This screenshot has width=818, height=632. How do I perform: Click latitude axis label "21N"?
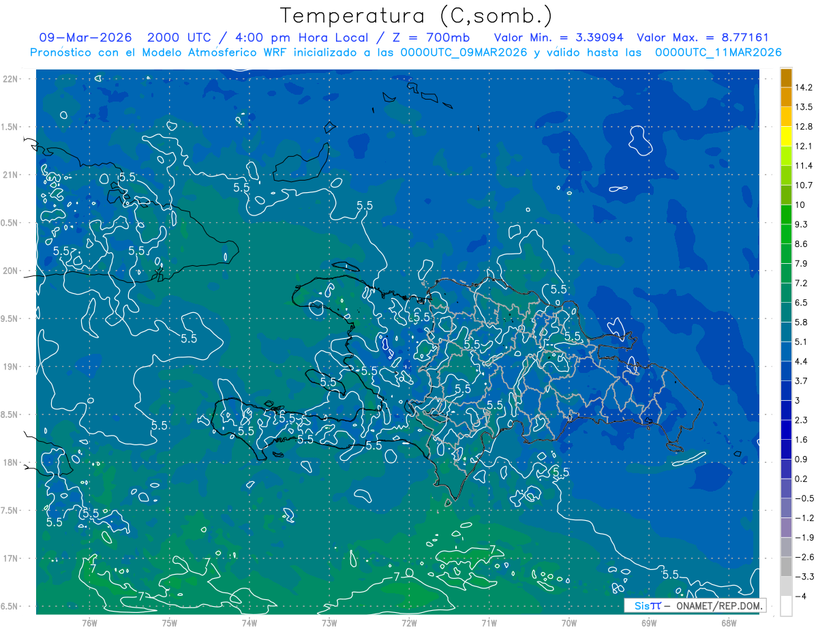click(x=10, y=175)
